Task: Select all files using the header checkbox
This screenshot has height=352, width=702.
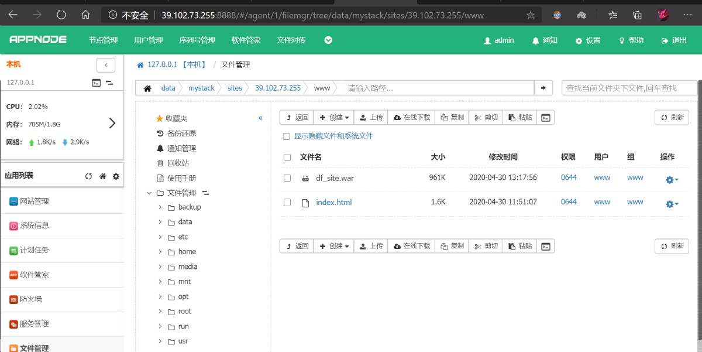Action: coord(286,156)
